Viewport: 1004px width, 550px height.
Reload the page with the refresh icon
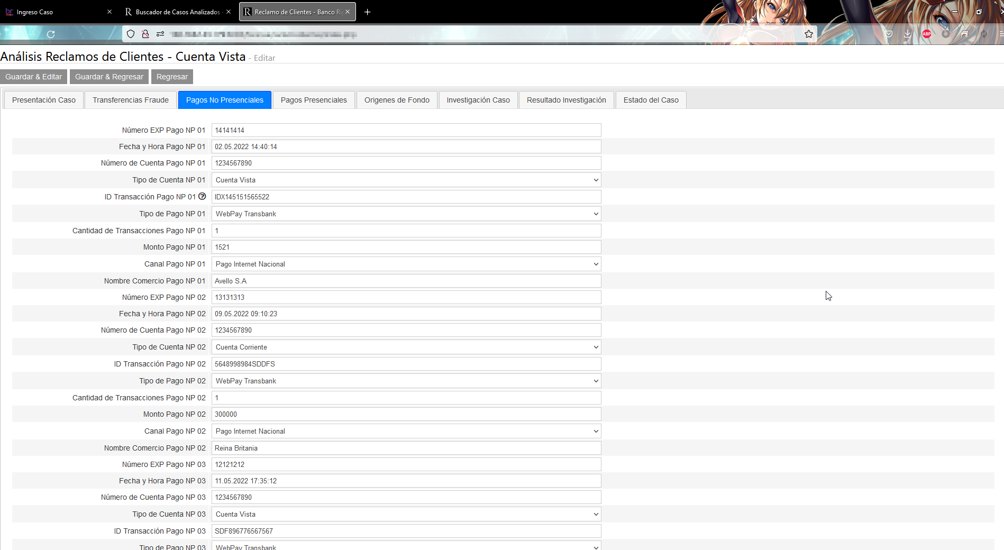[51, 34]
